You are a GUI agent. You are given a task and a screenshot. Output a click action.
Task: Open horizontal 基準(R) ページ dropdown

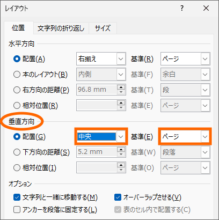[x=185, y=58]
